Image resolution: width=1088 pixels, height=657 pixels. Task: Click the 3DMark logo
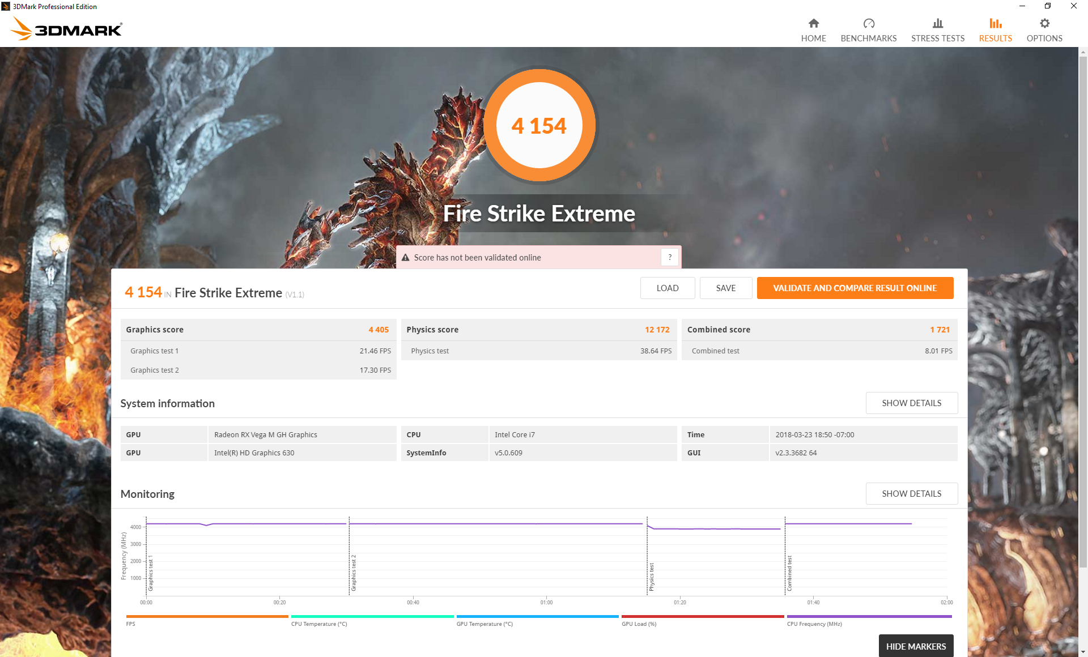pos(67,28)
